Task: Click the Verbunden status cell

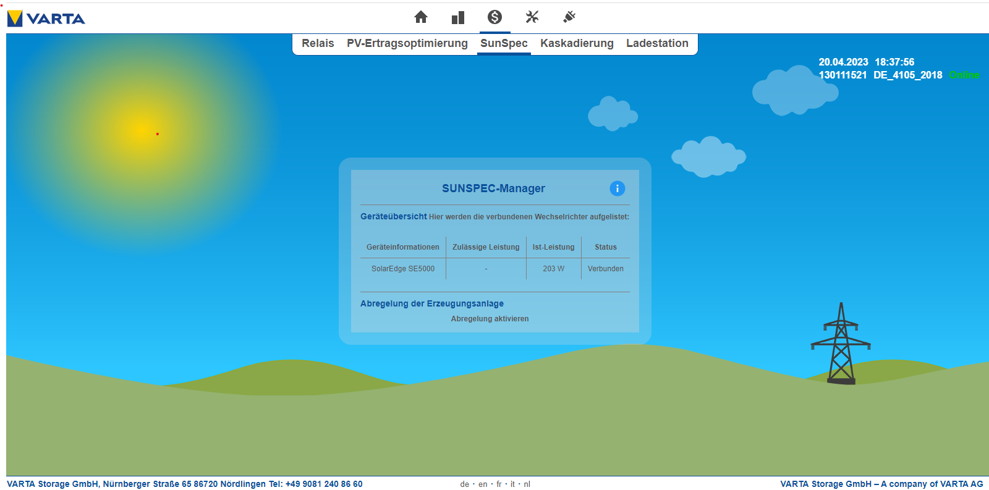Action: pyautogui.click(x=606, y=269)
